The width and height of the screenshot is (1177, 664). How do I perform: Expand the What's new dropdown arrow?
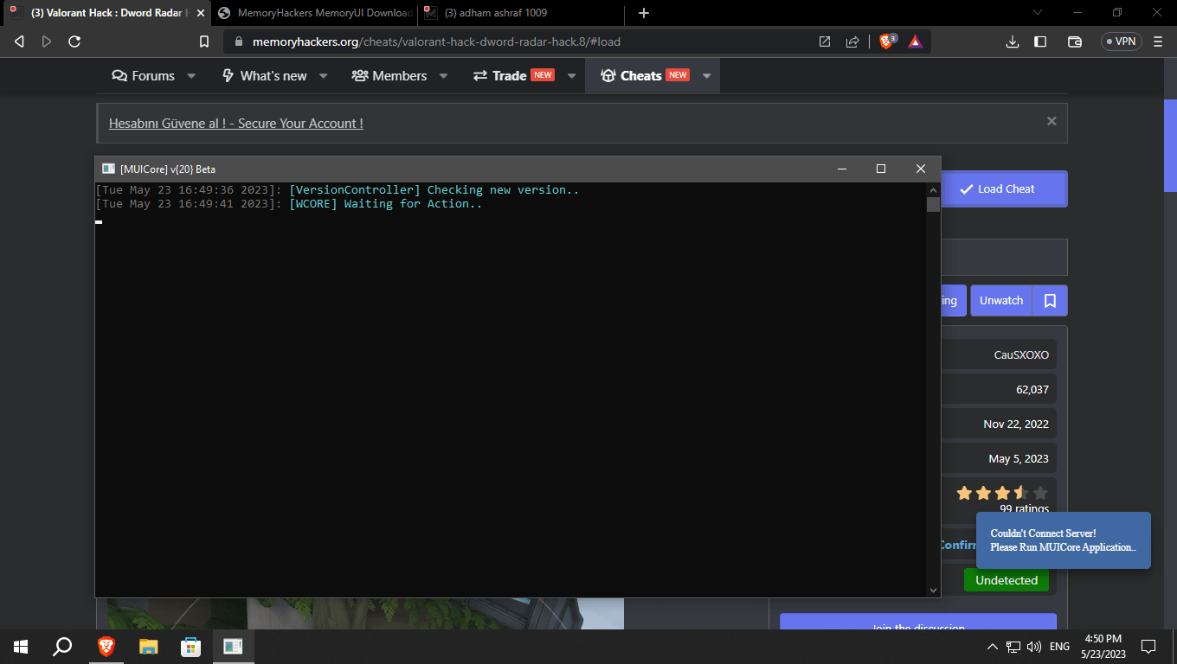coord(324,76)
